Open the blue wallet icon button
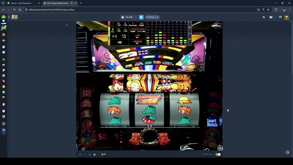293x165 pixels. tap(141, 17)
